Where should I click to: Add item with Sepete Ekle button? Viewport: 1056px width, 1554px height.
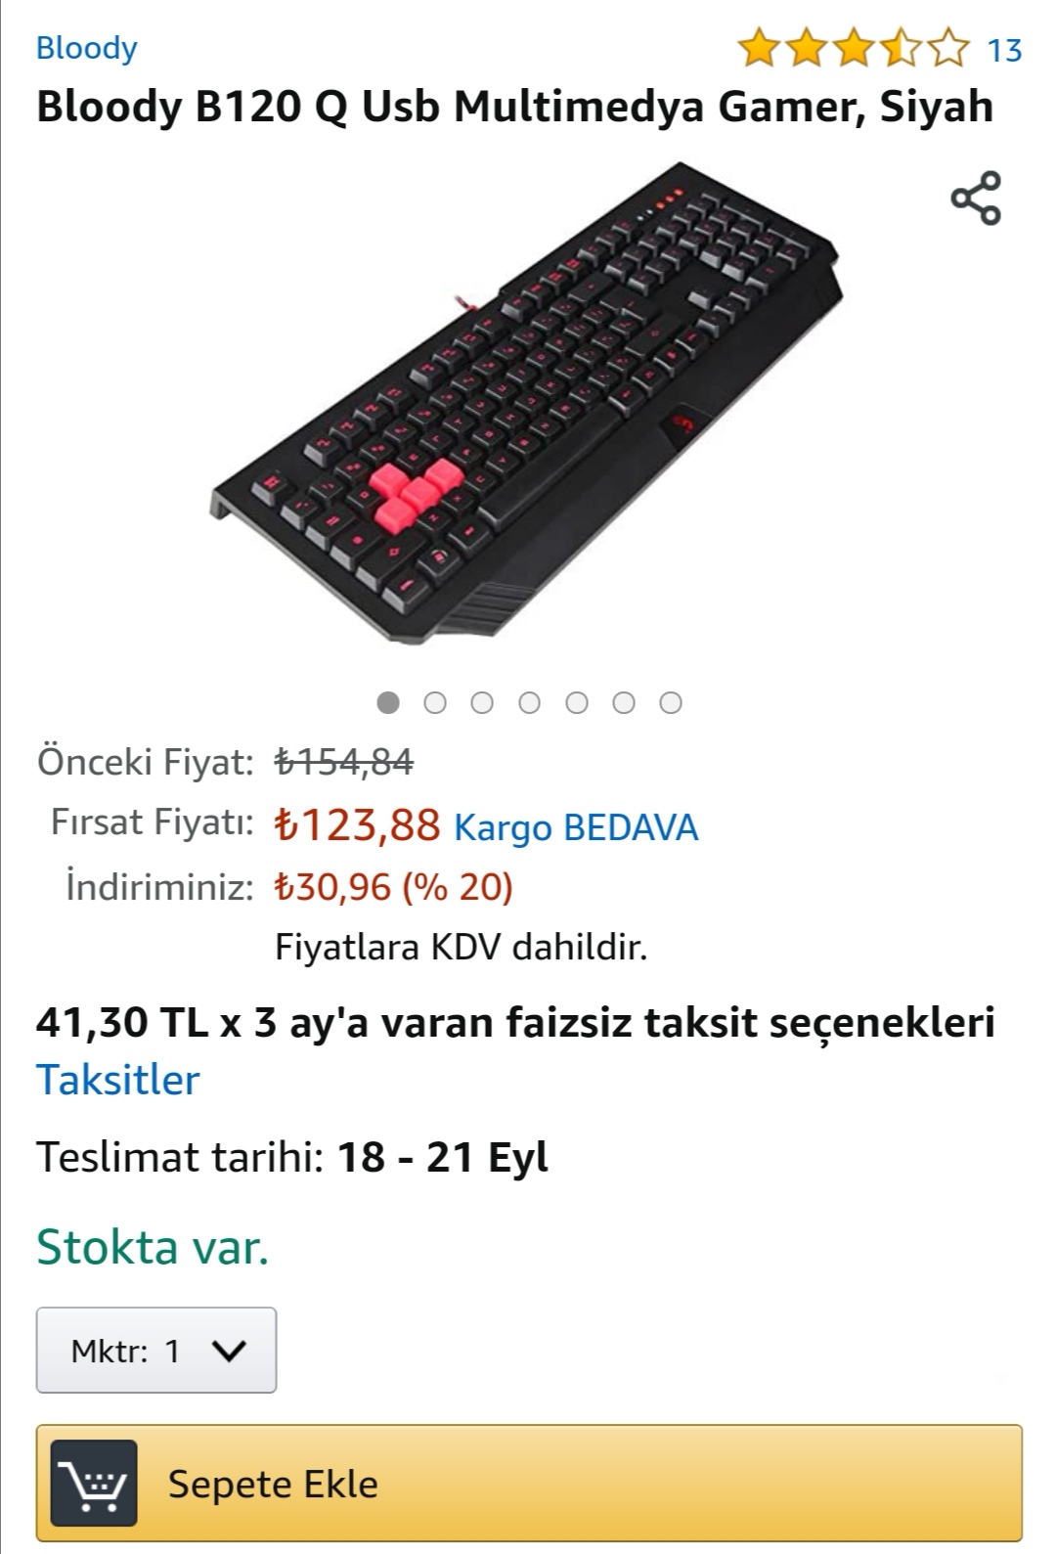[x=529, y=1483]
